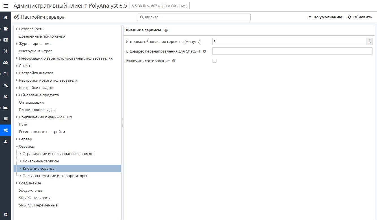Click info icon next to Внешние сервисы heading
Screen dimensions: 377x220
pyautogui.click(x=166, y=30)
